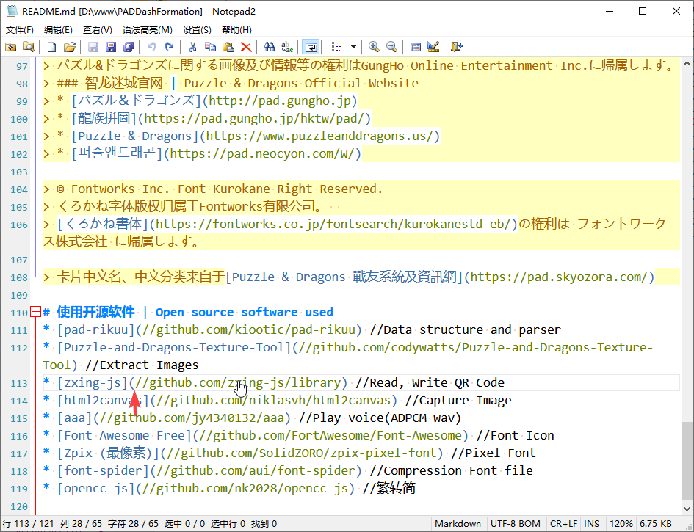Click the CR+LF line ending status entry
This screenshot has height=532, width=694.
563,524
